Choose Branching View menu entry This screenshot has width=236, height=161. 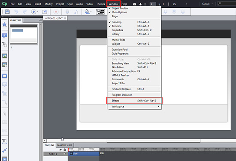pyautogui.click(x=134, y=63)
